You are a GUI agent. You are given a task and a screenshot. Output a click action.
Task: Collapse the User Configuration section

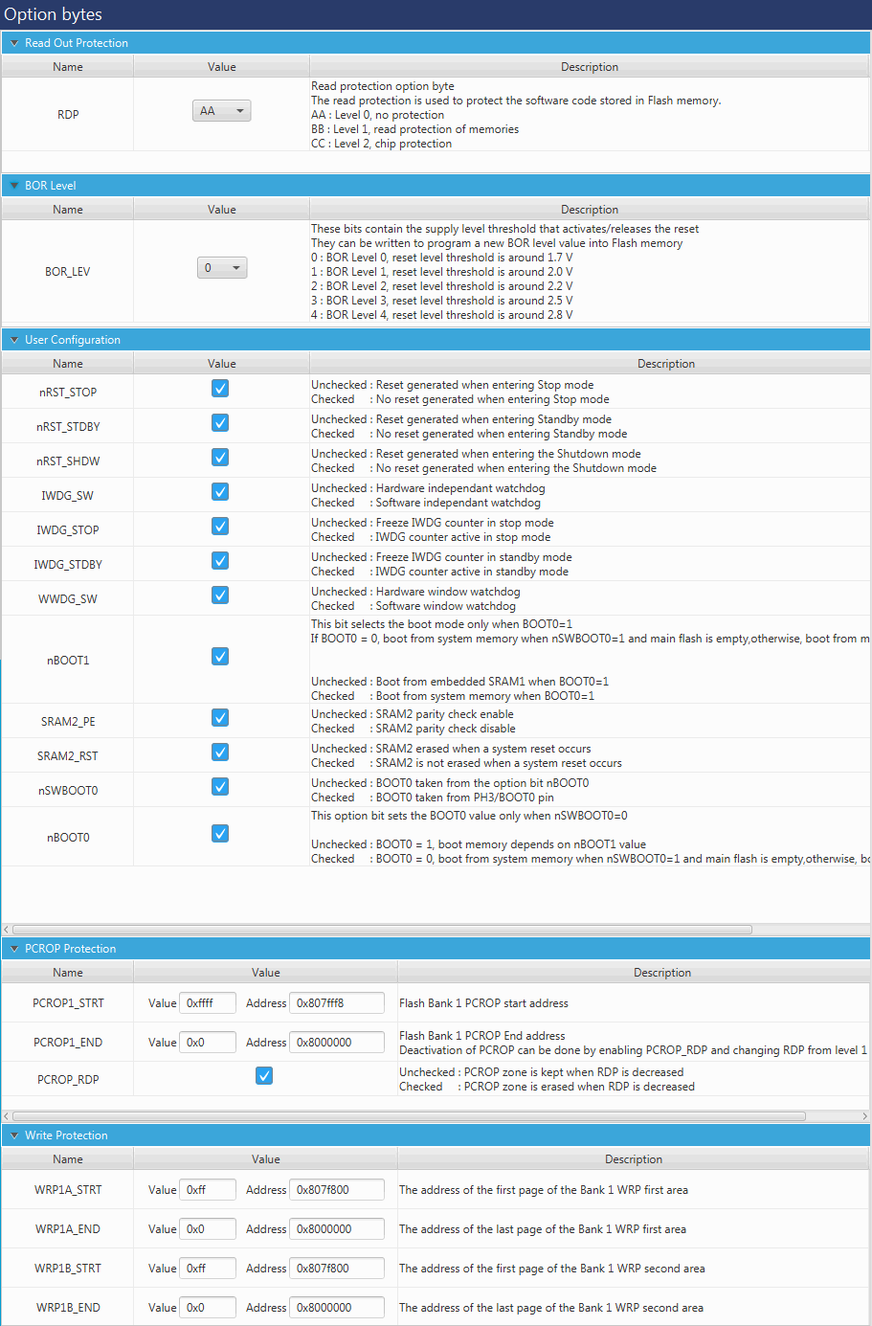(14, 340)
